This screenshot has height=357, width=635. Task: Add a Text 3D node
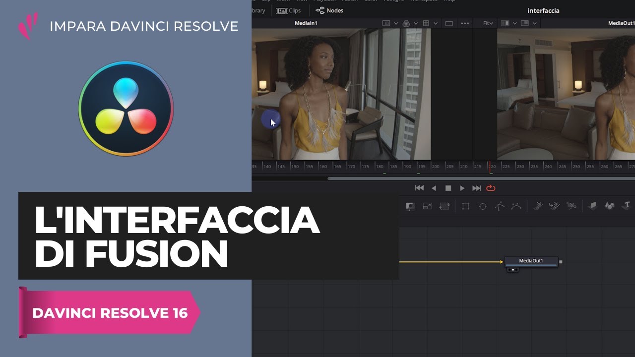pos(627,205)
